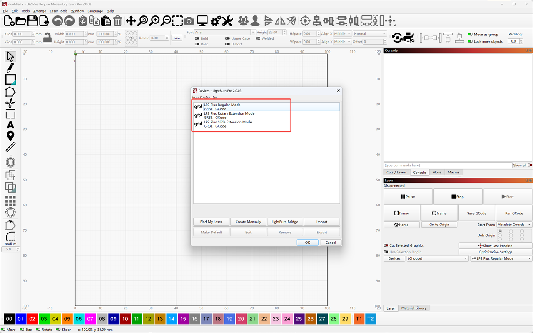The height and width of the screenshot is (333, 533).
Task: Choose the Select arrow tool
Action: point(10,57)
